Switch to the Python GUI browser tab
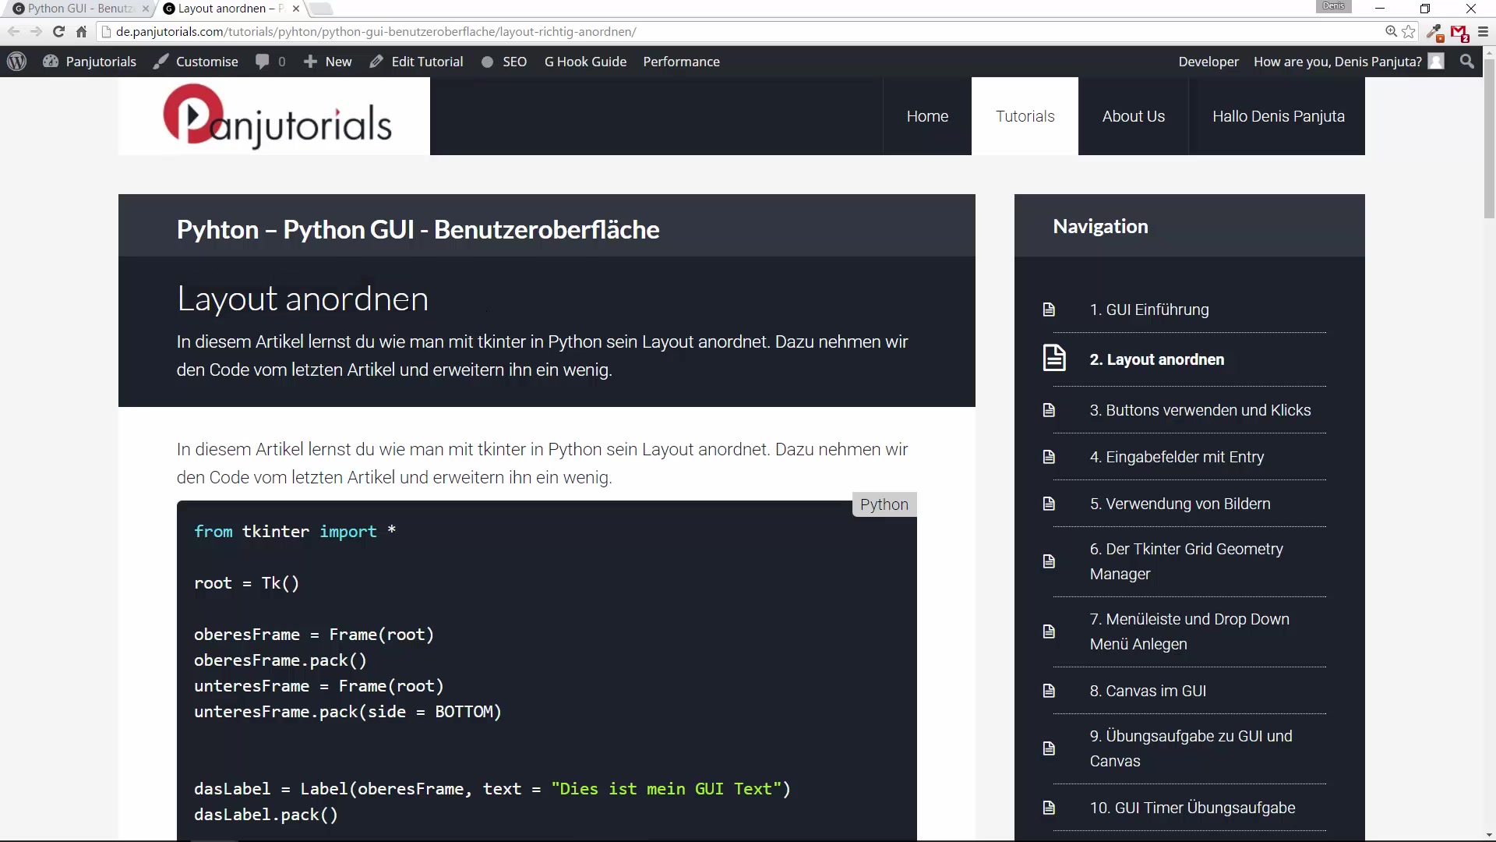This screenshot has width=1496, height=842. tap(78, 9)
